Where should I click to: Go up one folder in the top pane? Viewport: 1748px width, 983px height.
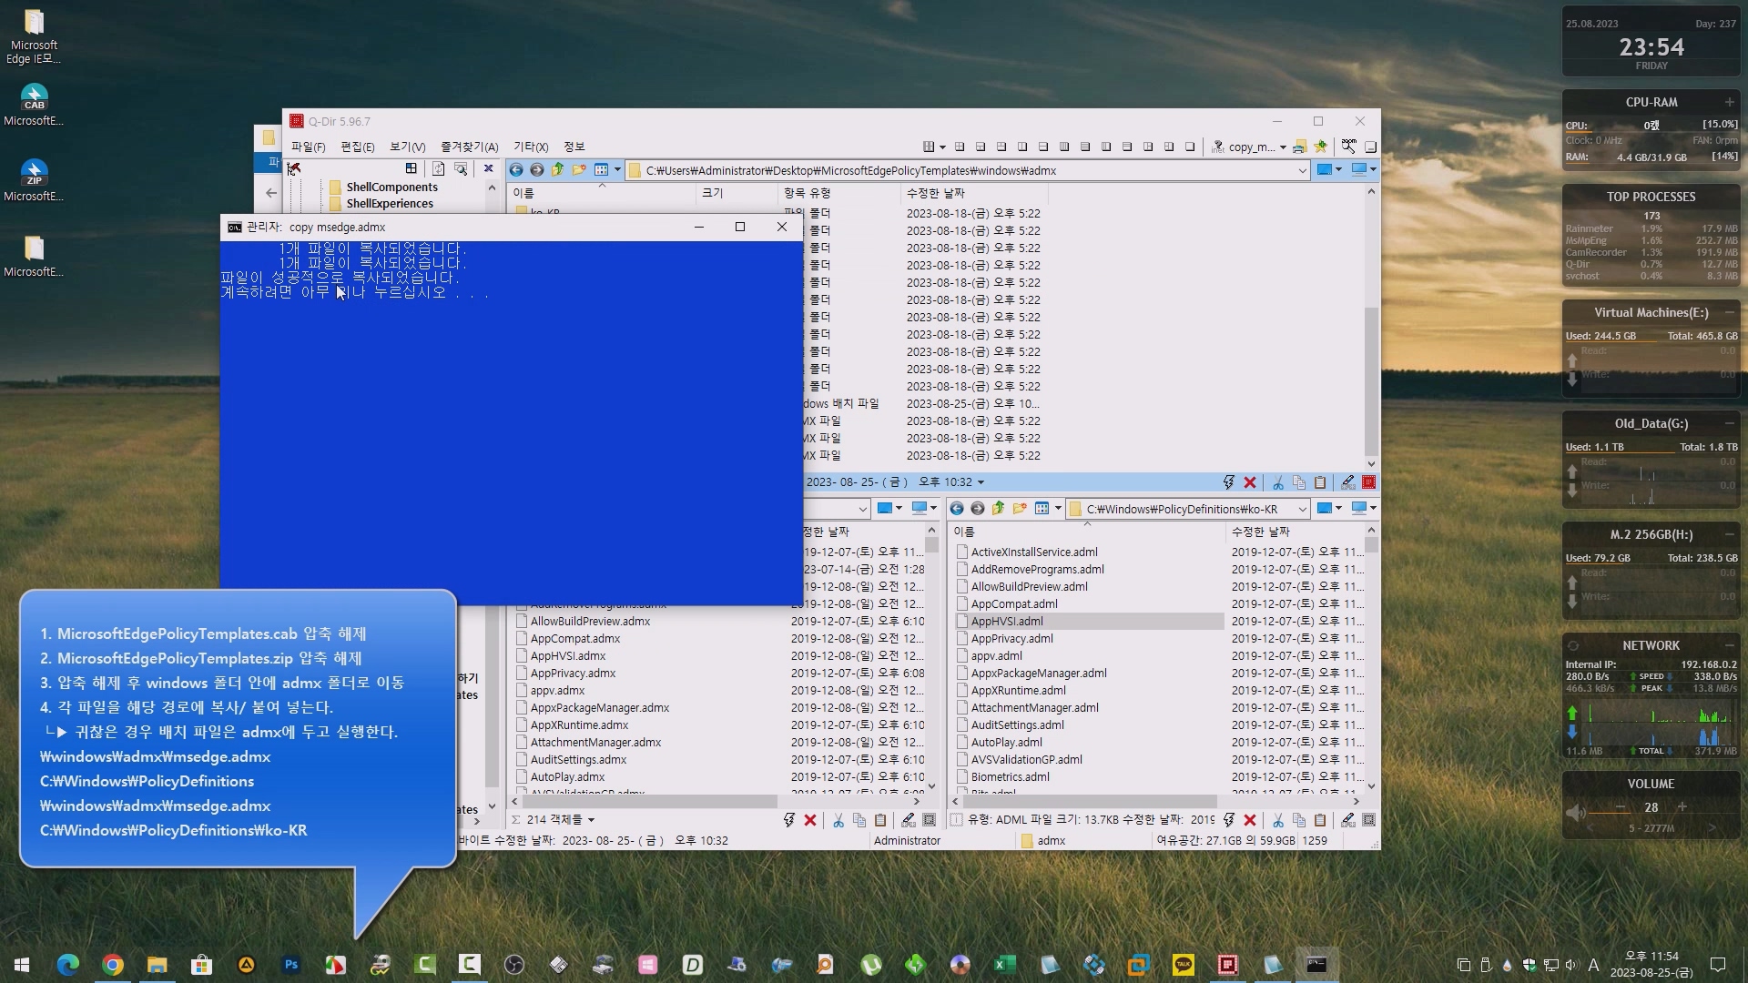pos(558,170)
